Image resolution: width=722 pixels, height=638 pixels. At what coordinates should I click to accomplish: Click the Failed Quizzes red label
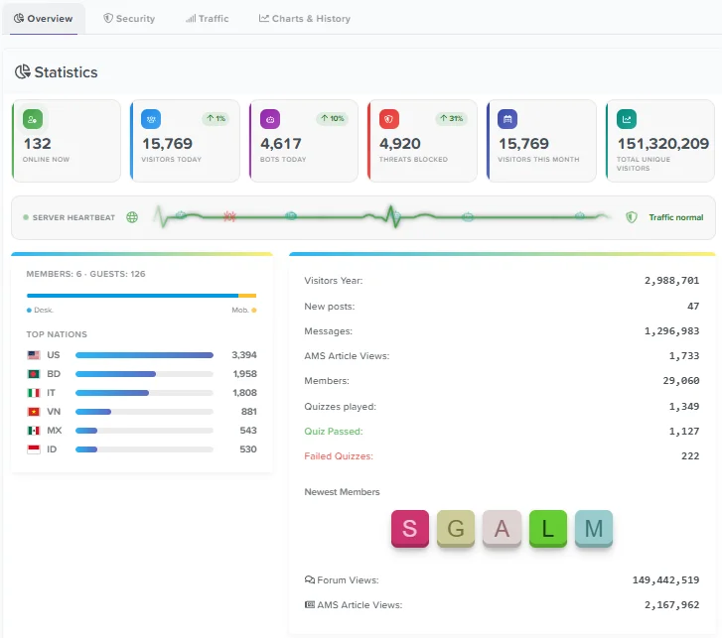click(339, 456)
